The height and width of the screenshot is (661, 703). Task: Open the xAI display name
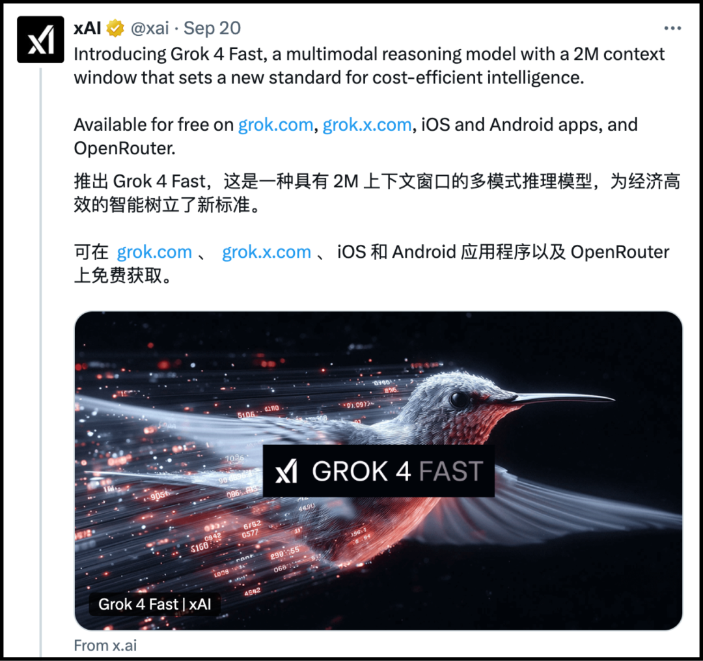point(87,28)
